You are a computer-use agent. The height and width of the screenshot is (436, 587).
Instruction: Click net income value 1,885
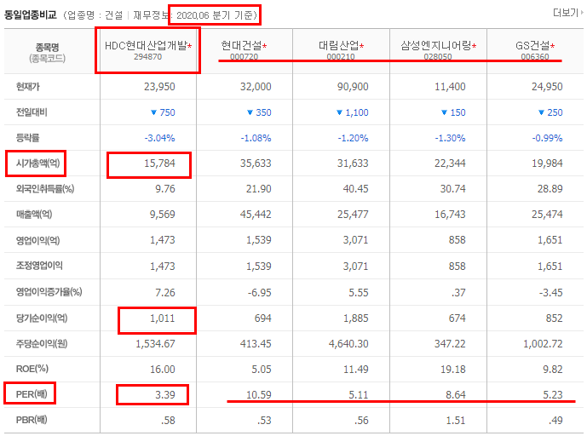pyautogui.click(x=355, y=318)
